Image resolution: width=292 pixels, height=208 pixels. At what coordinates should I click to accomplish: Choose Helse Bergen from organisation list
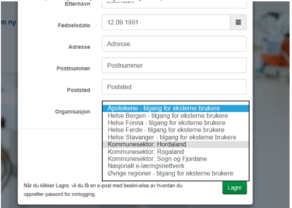(x=175, y=116)
